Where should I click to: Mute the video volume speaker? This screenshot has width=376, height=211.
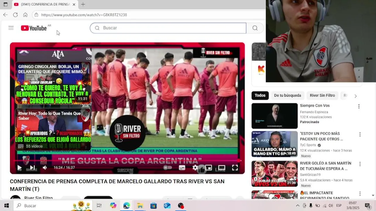[x=45, y=168]
